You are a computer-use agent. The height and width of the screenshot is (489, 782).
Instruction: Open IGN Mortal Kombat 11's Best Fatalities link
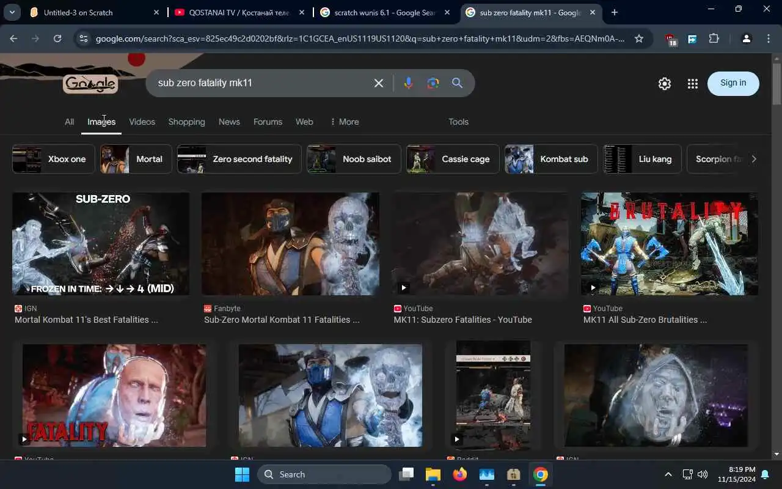[86, 320]
